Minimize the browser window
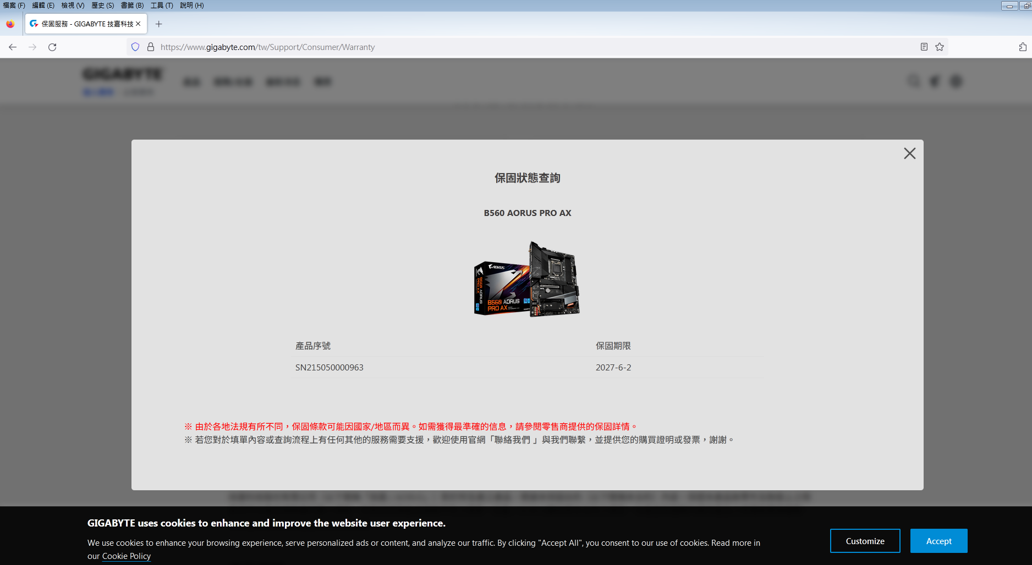The height and width of the screenshot is (565, 1032). pyautogui.click(x=1009, y=6)
